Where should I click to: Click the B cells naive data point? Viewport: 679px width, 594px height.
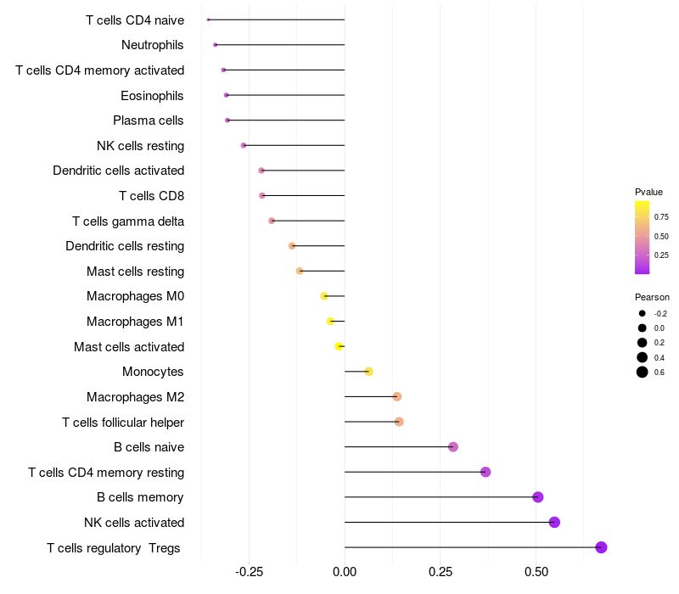pyautogui.click(x=453, y=447)
